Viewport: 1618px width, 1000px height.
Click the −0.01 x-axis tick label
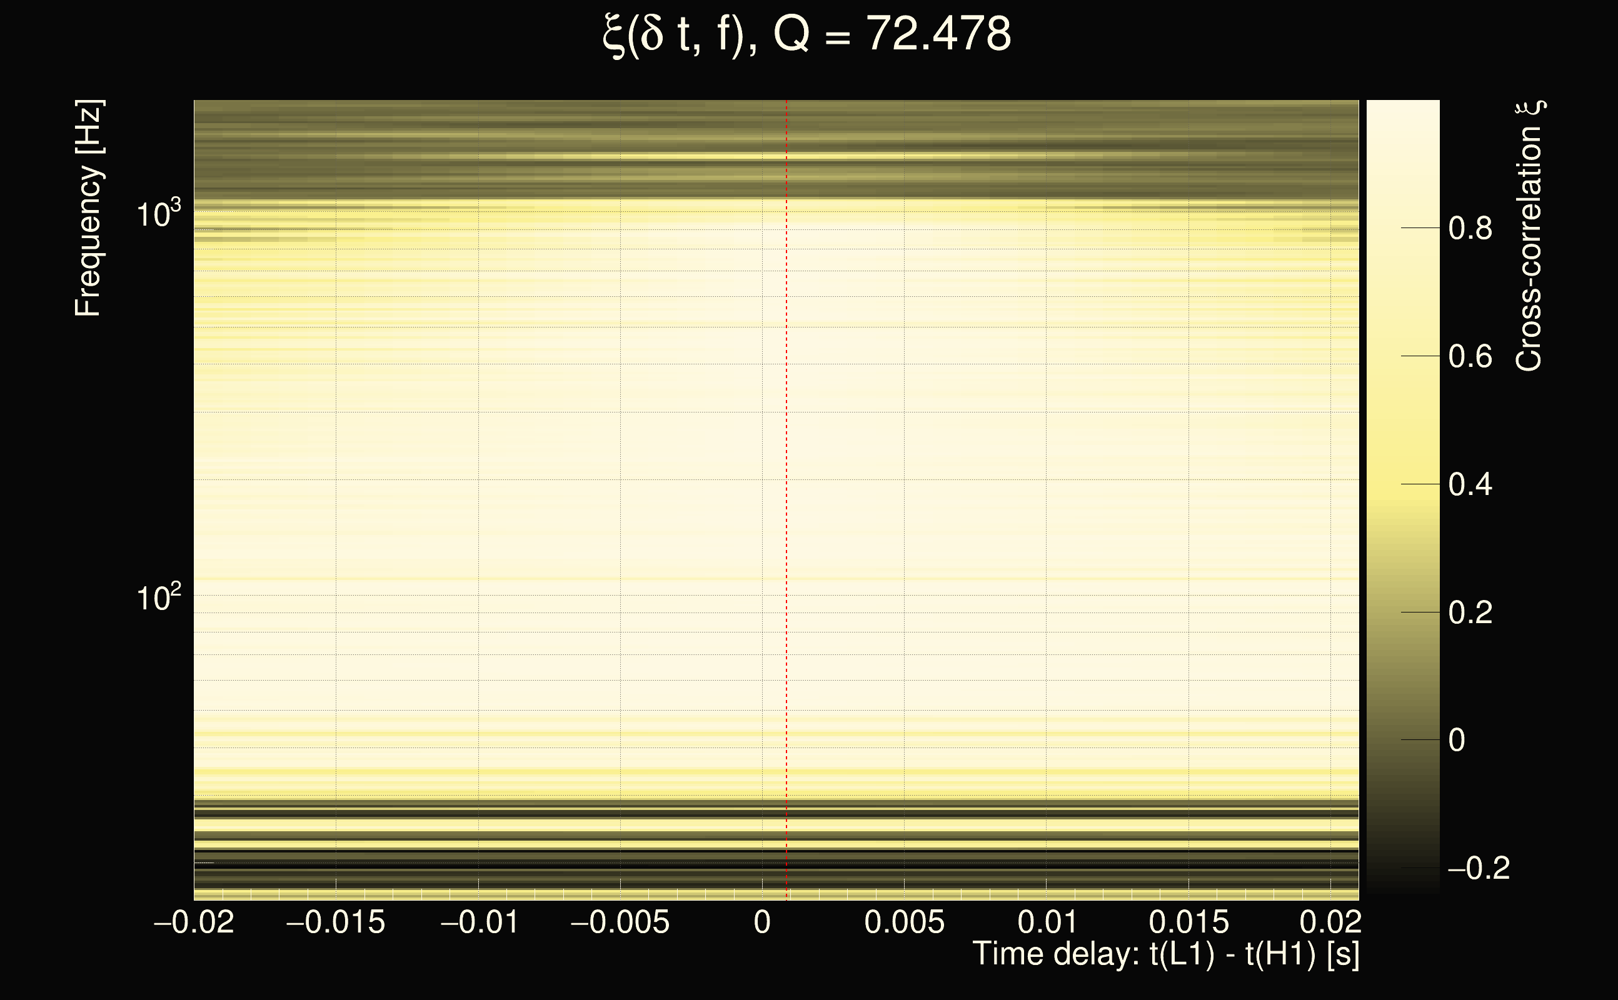click(x=480, y=922)
